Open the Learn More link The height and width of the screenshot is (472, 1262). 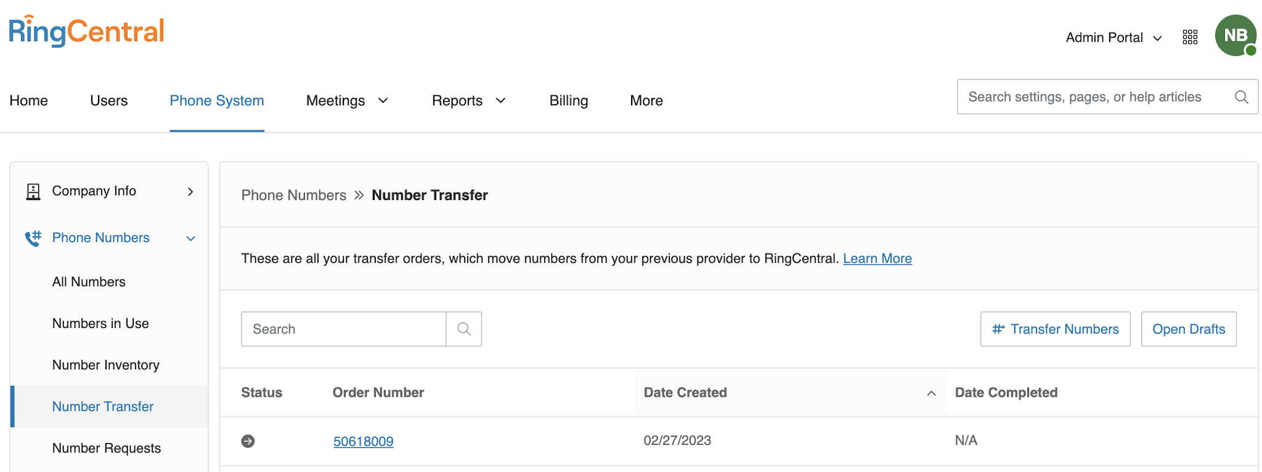pos(877,258)
